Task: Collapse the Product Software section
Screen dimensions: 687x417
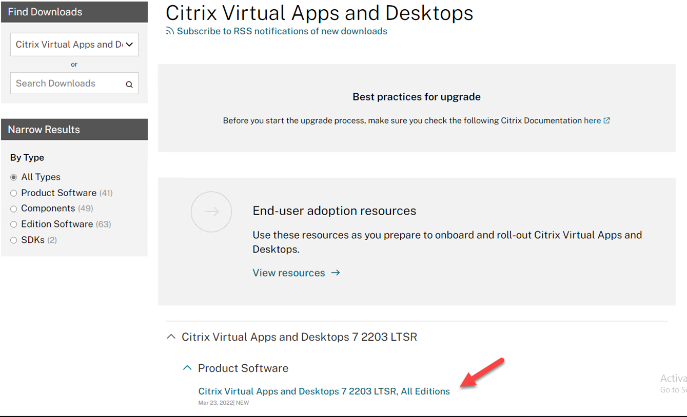Action: (188, 367)
